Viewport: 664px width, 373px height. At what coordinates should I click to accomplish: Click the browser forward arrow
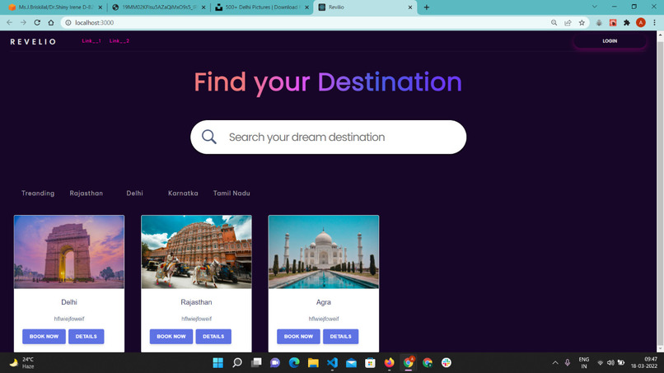(x=23, y=22)
